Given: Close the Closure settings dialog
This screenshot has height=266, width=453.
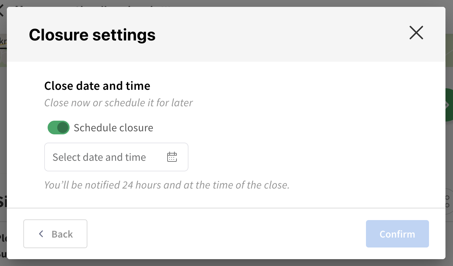Looking at the screenshot, I should click(x=416, y=33).
